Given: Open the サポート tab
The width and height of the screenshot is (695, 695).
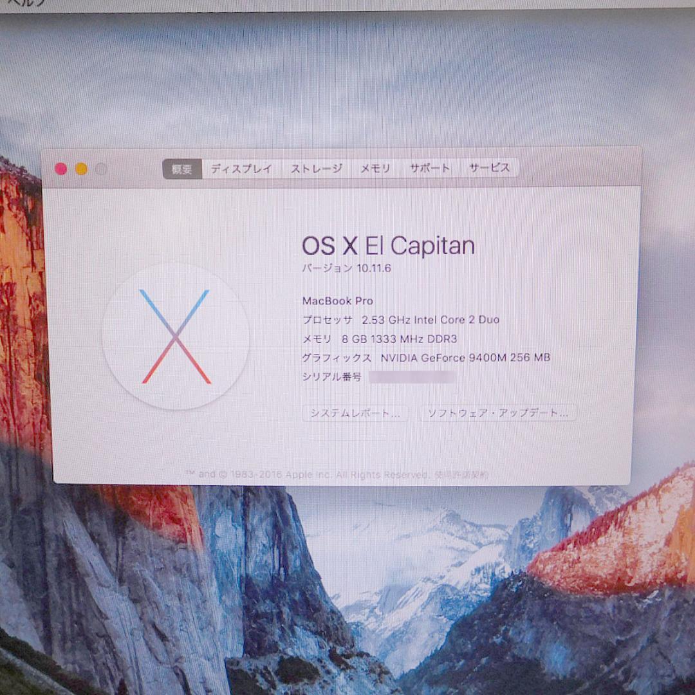Looking at the screenshot, I should (430, 168).
